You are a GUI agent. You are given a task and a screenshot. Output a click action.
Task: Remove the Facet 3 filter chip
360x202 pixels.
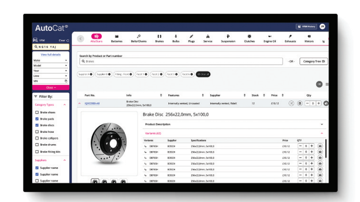[x=176, y=74]
